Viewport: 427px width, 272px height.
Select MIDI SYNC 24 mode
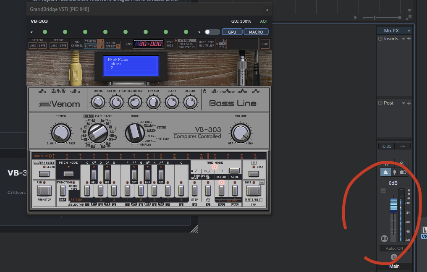(x=187, y=47)
